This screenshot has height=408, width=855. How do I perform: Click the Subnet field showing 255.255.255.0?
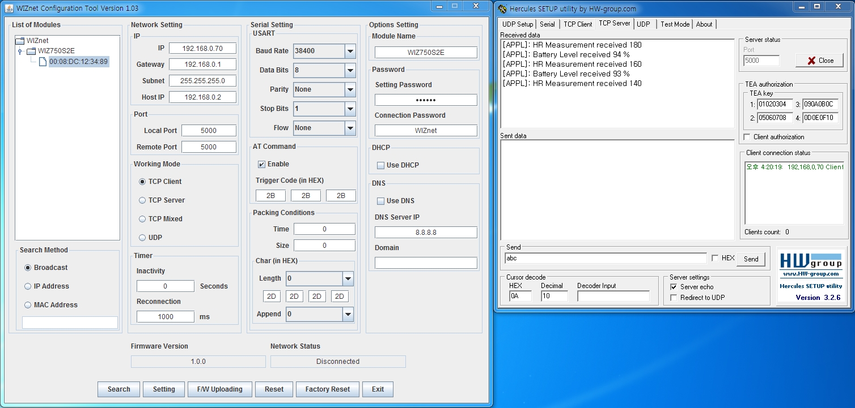pyautogui.click(x=202, y=81)
